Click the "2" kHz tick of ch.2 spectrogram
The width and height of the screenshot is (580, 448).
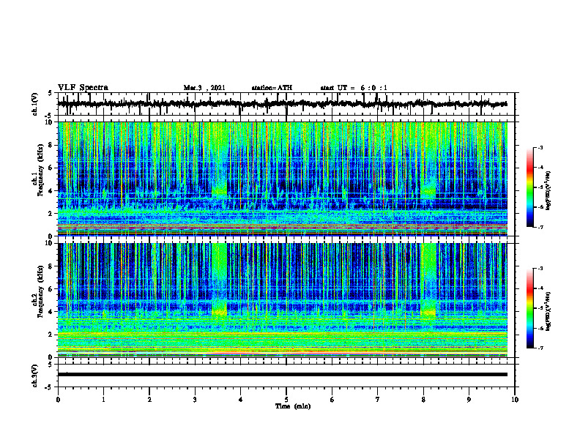click(51, 335)
